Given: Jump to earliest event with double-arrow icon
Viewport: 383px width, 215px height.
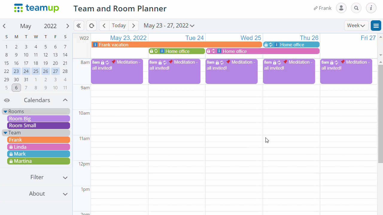Looking at the screenshot, I should [79, 25].
